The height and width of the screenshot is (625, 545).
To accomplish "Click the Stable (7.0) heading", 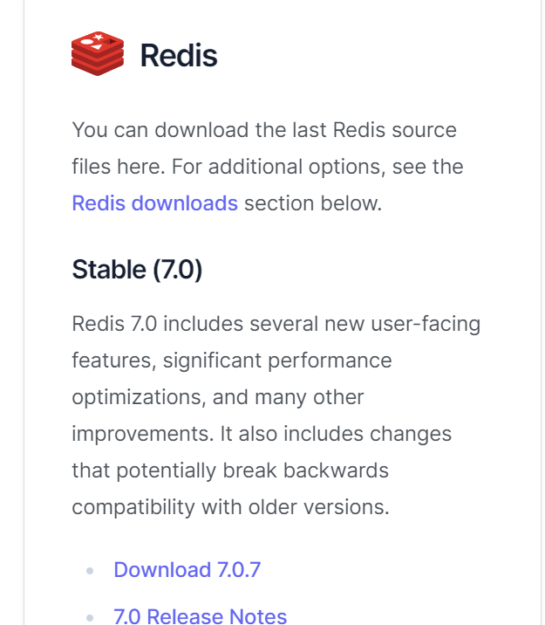I will 137,270.
